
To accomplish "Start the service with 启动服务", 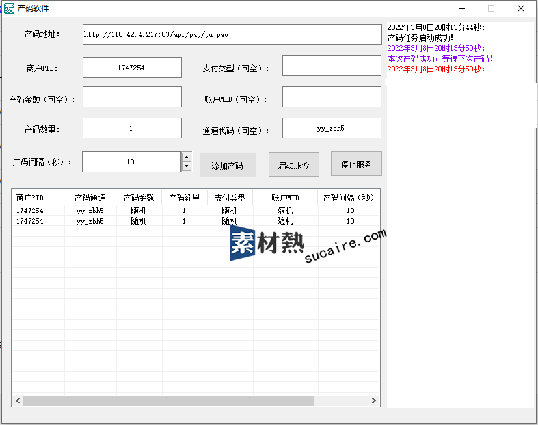I will [293, 165].
